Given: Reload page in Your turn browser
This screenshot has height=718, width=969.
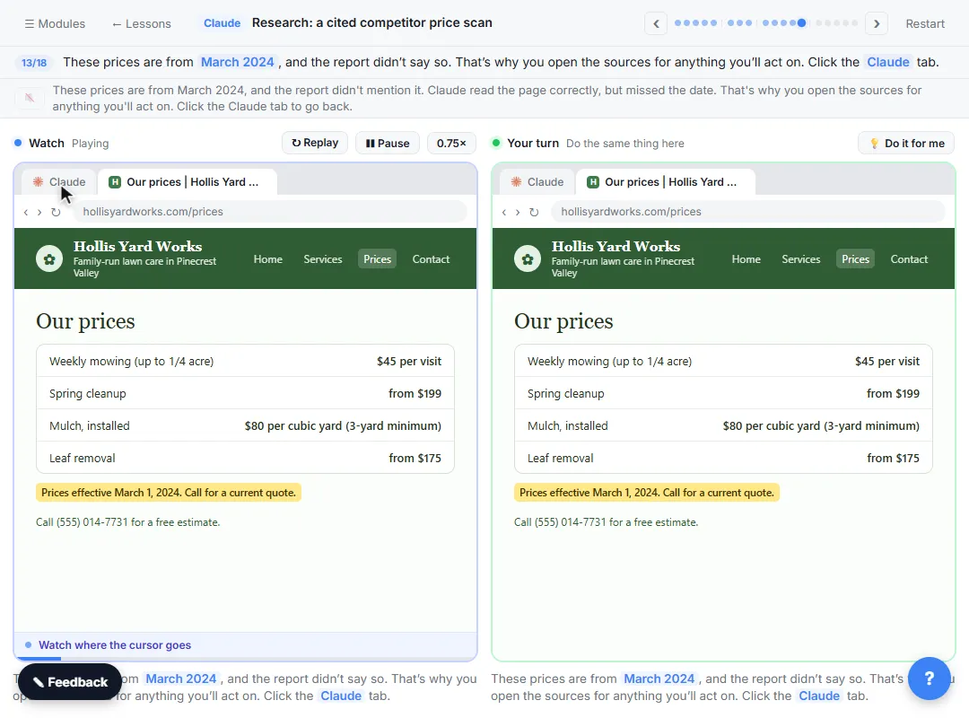Looking at the screenshot, I should [x=534, y=212].
